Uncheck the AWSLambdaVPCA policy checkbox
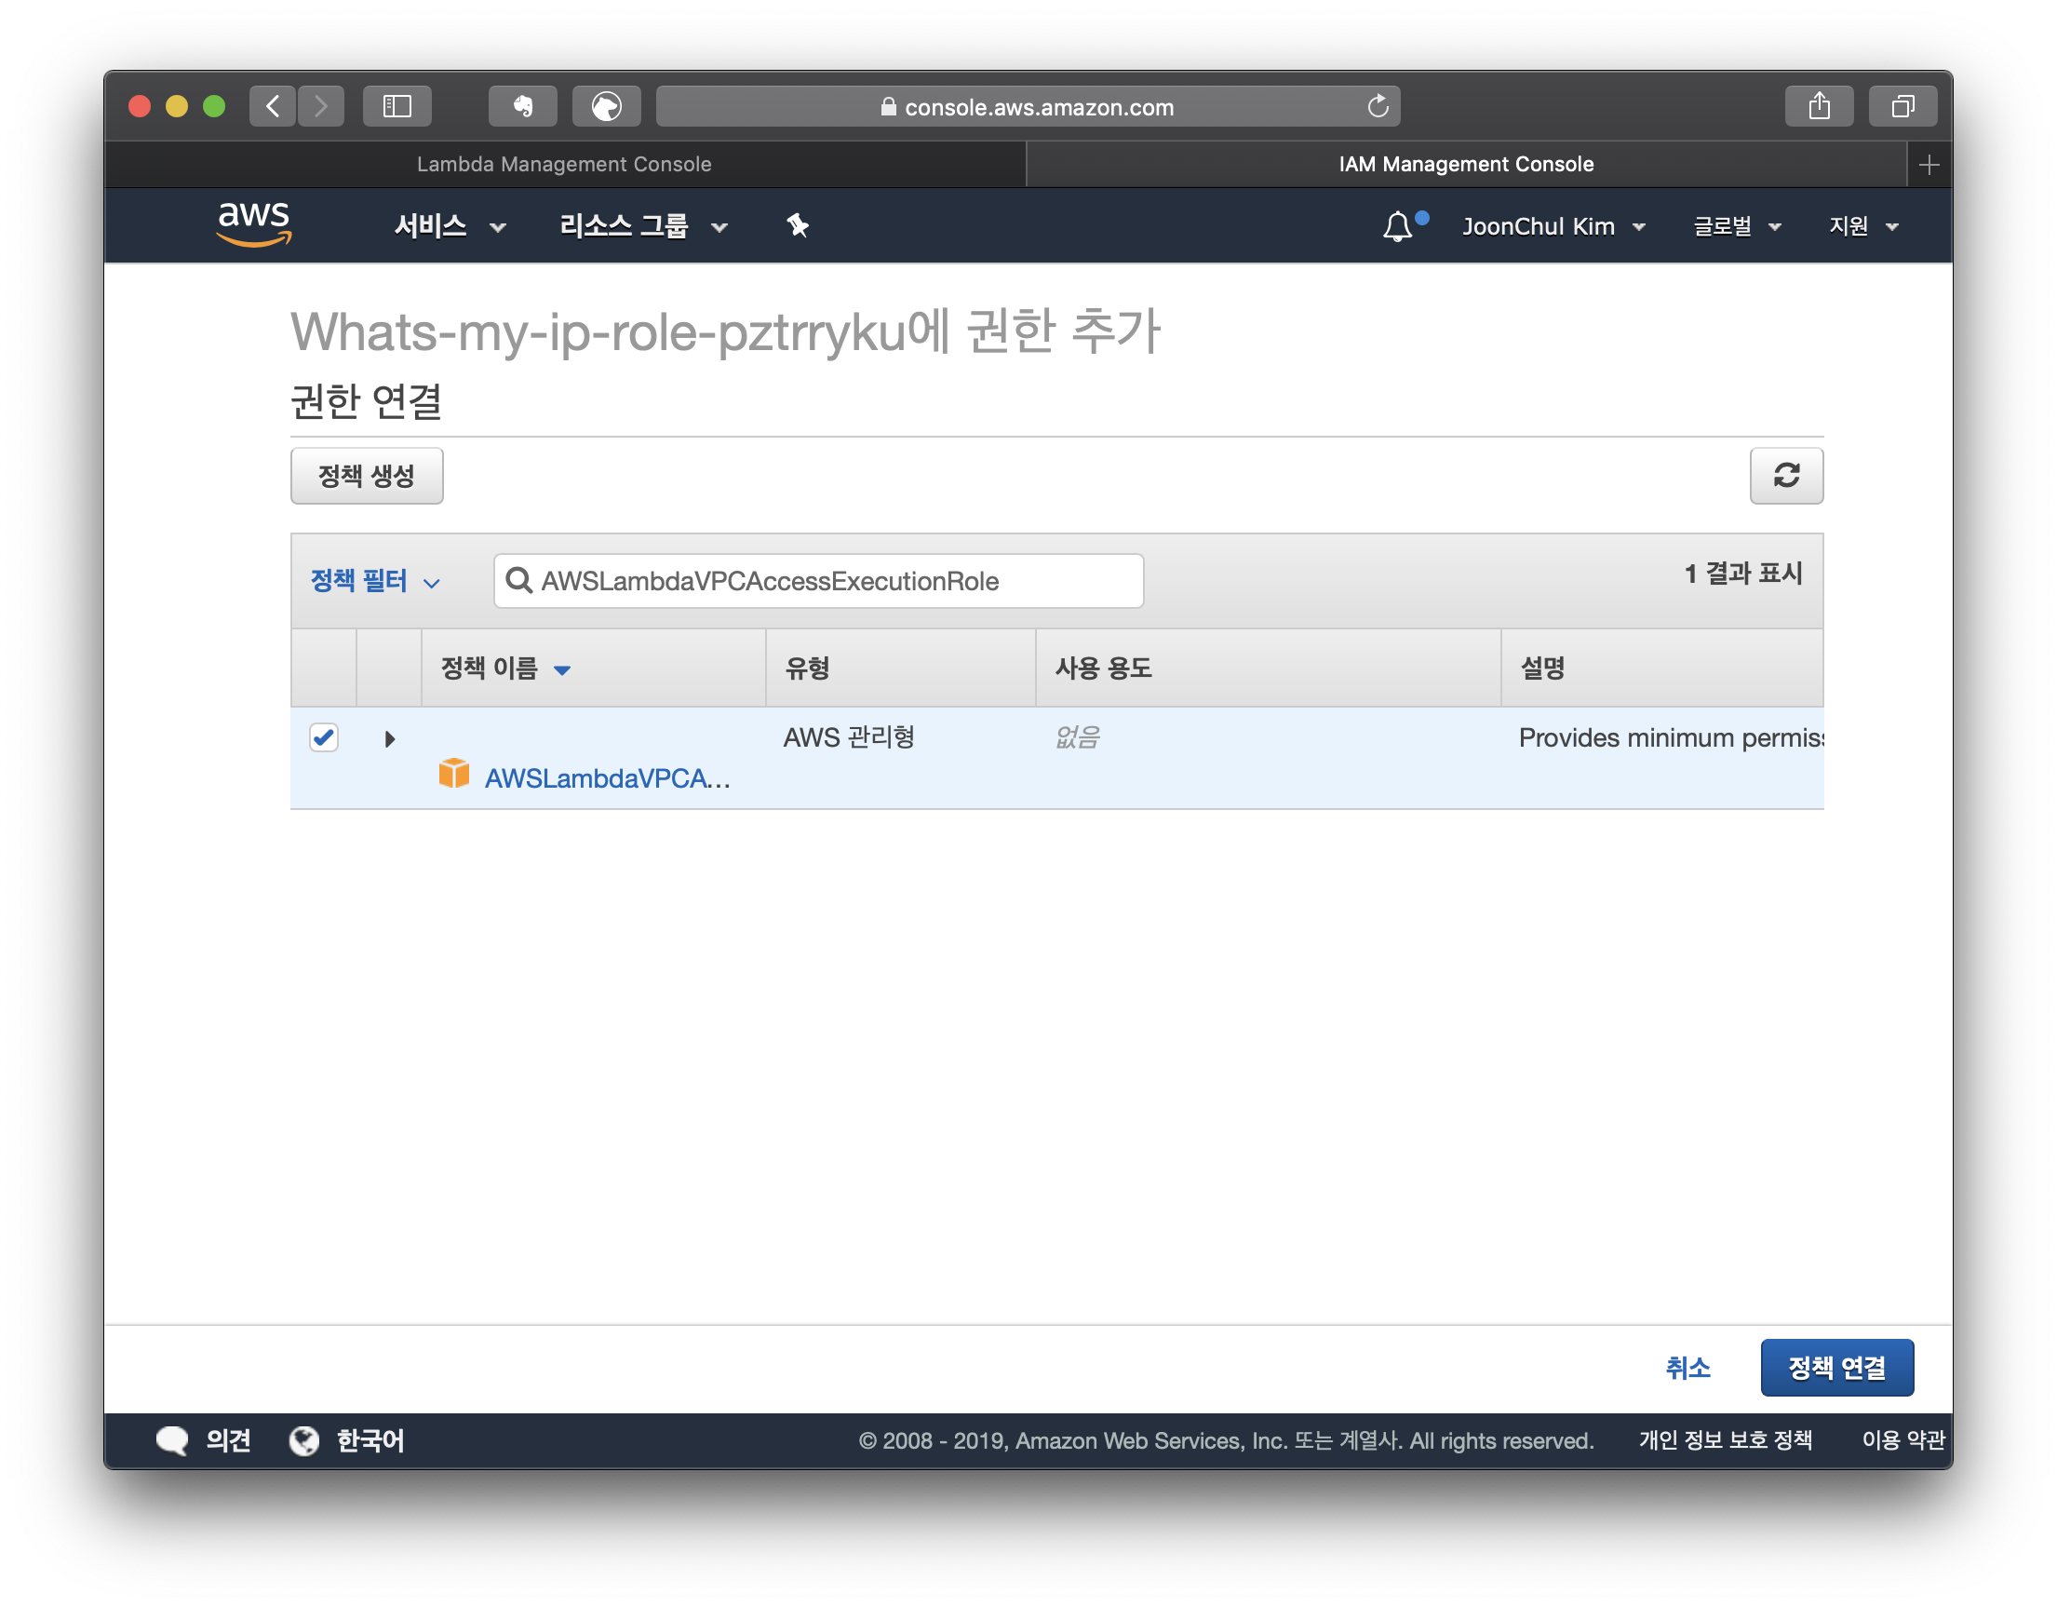Image resolution: width=2057 pixels, height=1607 pixels. pos(324,737)
